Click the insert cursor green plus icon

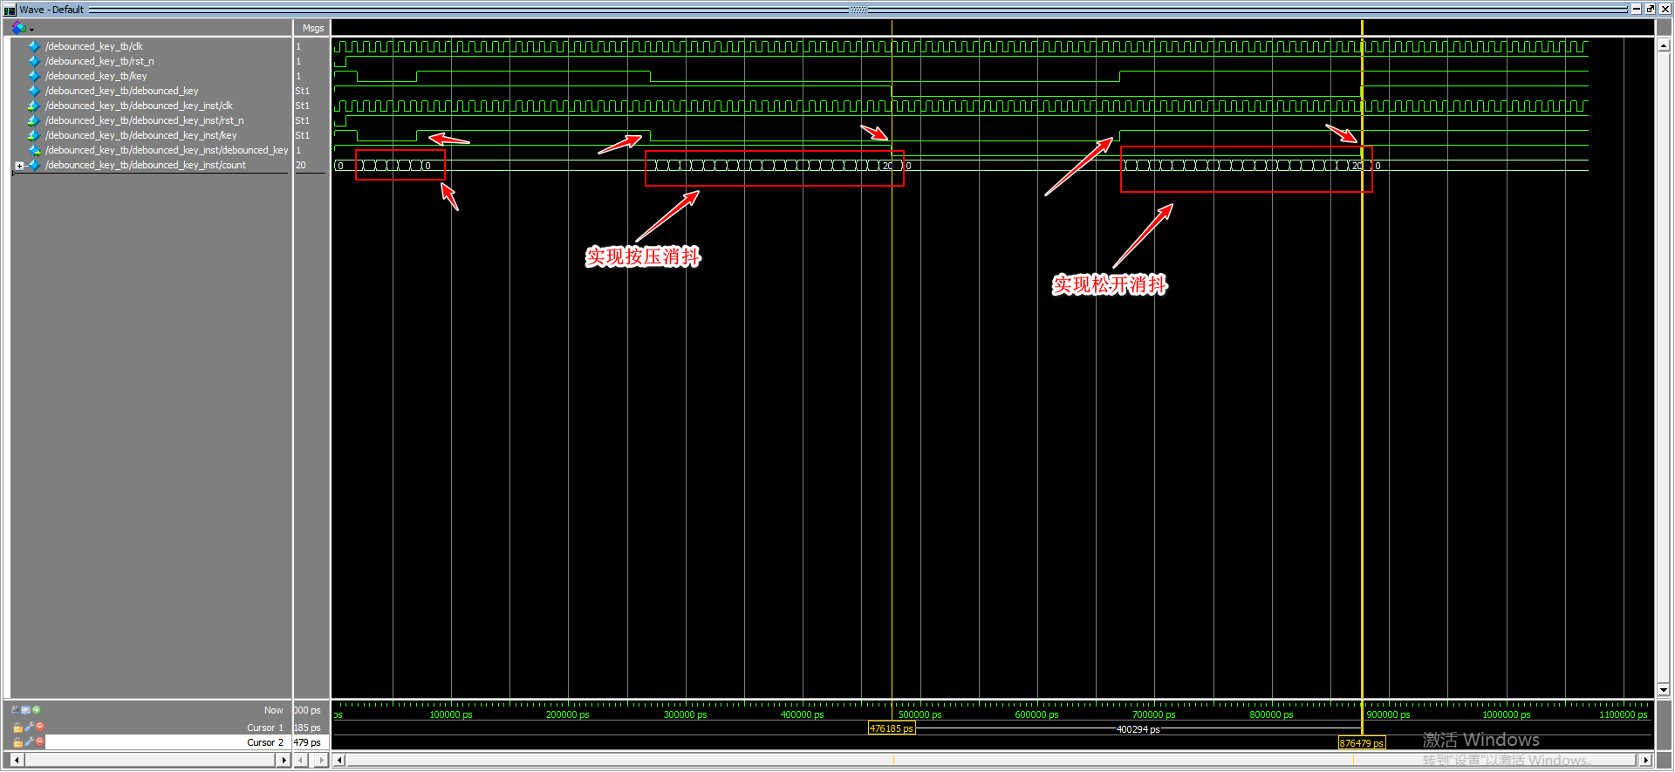click(x=37, y=710)
